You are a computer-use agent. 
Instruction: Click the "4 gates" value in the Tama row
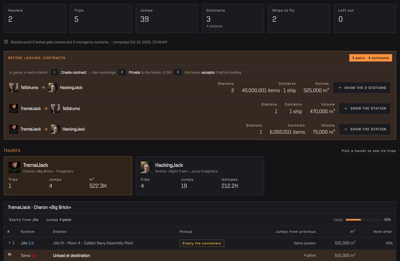309,255
